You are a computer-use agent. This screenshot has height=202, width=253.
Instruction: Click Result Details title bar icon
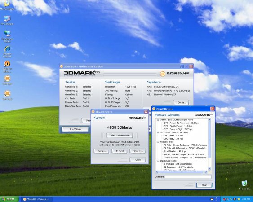click(x=154, y=109)
